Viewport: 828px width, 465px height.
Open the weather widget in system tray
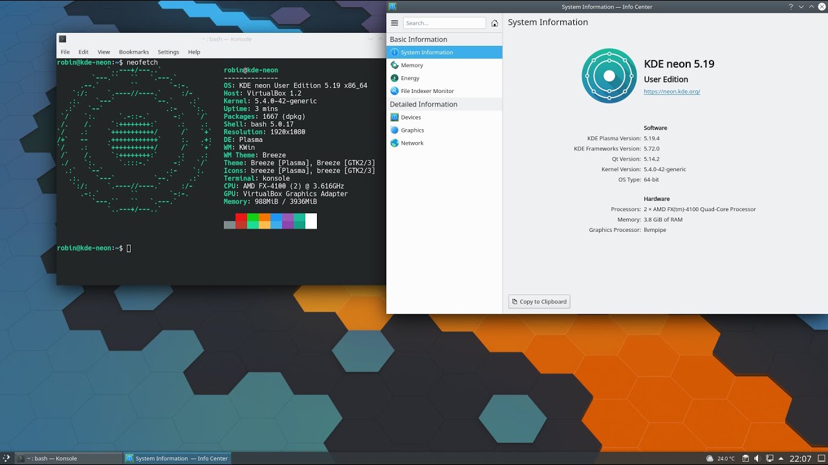[x=721, y=459]
